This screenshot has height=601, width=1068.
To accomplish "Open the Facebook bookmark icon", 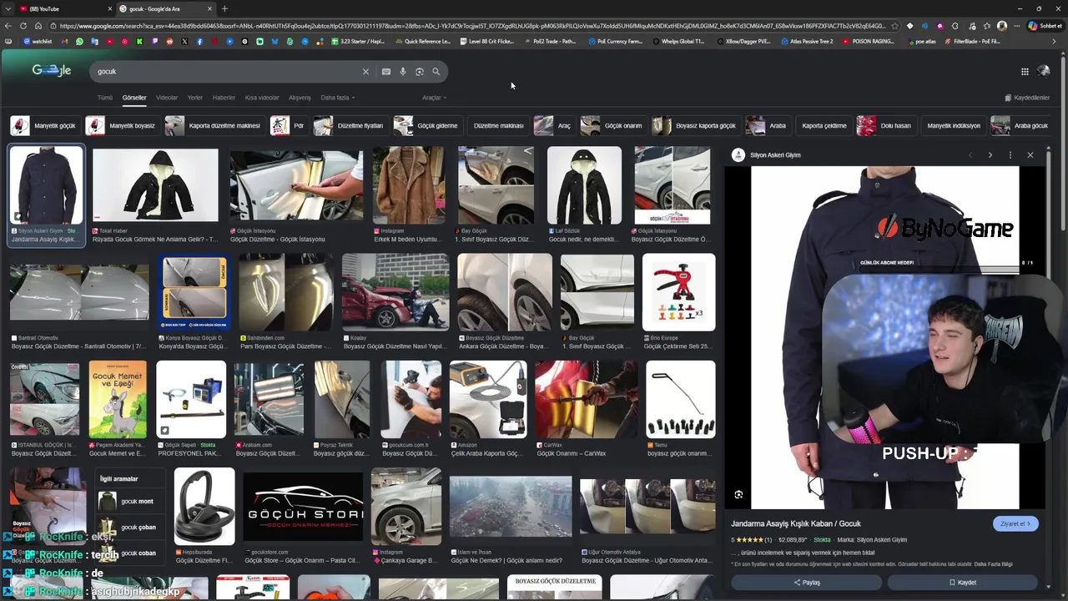I will (199, 41).
